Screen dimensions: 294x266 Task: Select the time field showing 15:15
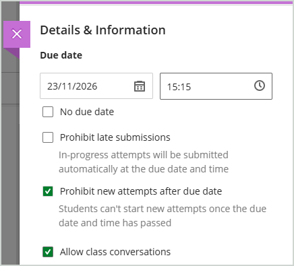click(216, 86)
